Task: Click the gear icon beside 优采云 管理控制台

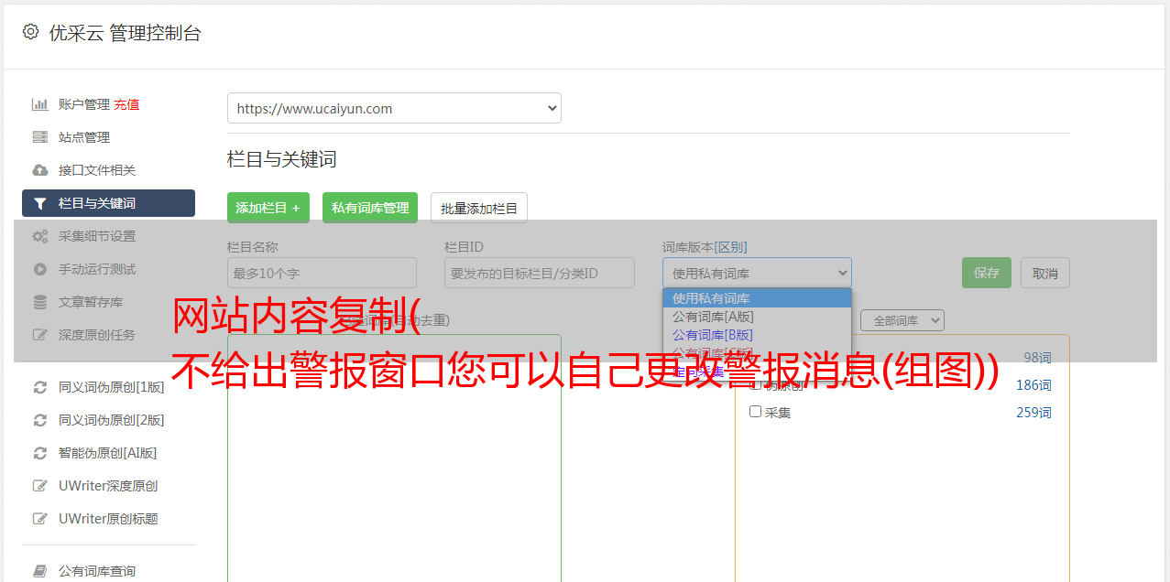Action: [31, 32]
